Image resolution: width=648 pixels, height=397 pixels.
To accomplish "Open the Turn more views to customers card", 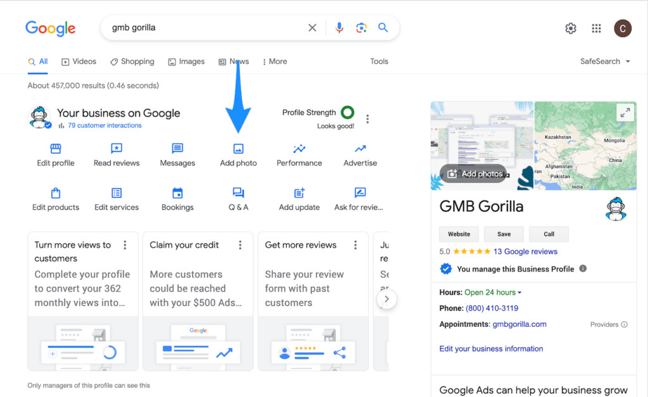I will pyautogui.click(x=83, y=302).
